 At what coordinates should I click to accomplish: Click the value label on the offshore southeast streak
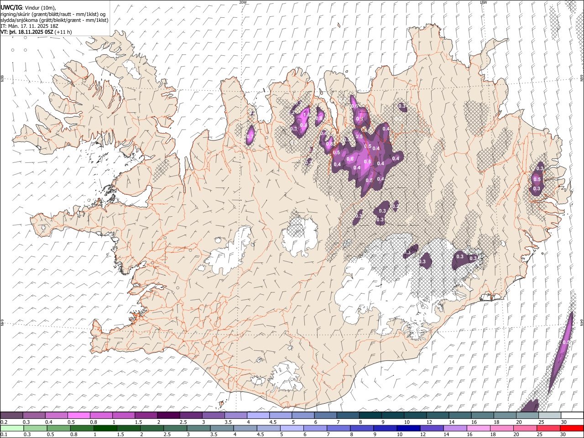coord(566,342)
